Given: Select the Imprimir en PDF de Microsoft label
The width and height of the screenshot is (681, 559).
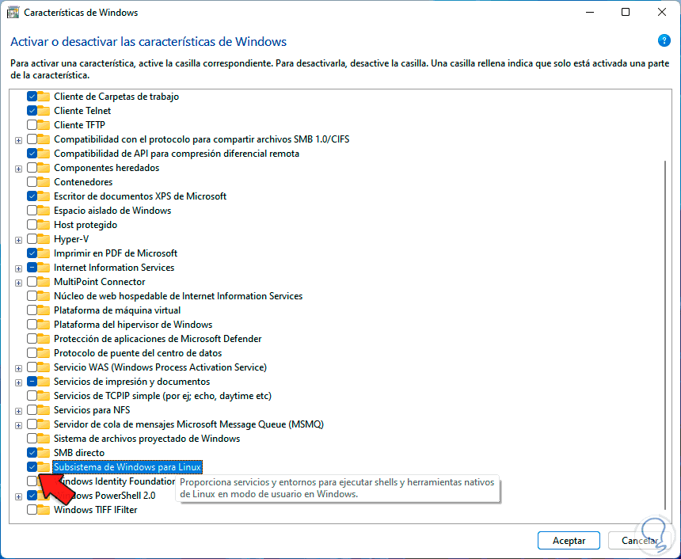Looking at the screenshot, I should coord(116,253).
